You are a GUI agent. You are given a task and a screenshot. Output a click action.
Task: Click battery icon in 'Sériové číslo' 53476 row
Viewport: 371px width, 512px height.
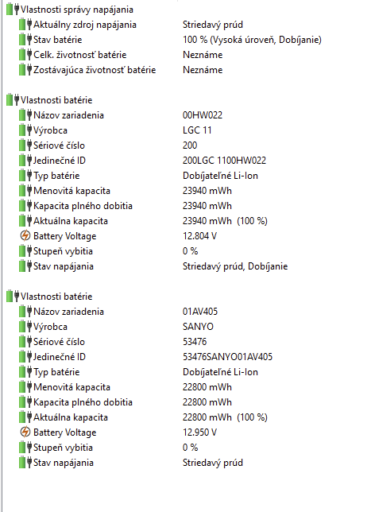pos(25,342)
